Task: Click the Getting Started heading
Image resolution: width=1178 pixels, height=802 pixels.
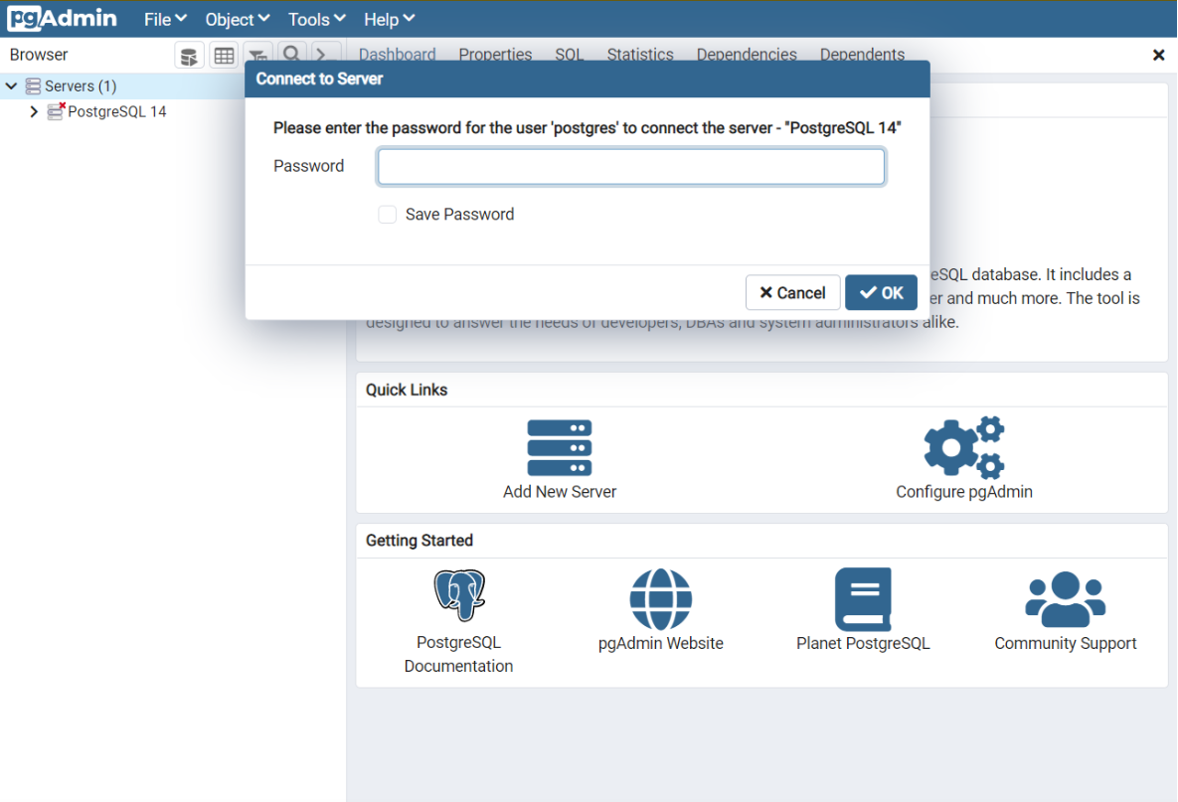Action: click(x=420, y=541)
